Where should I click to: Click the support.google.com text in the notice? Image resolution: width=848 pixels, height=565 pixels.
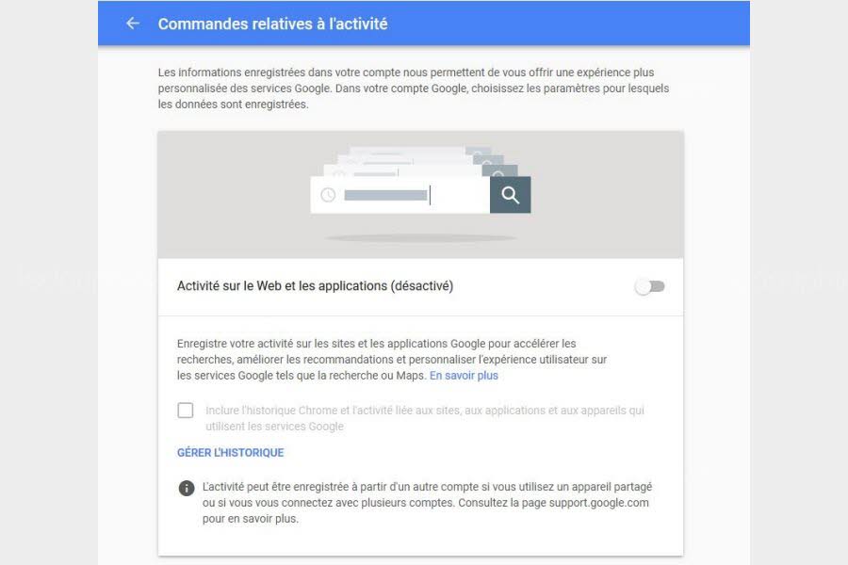pos(598,502)
